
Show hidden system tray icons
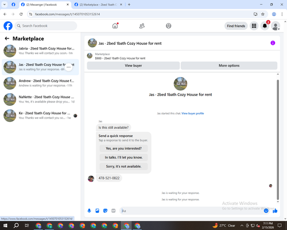coord(242,225)
